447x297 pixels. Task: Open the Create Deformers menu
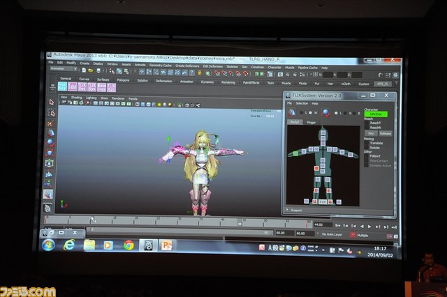(x=187, y=66)
